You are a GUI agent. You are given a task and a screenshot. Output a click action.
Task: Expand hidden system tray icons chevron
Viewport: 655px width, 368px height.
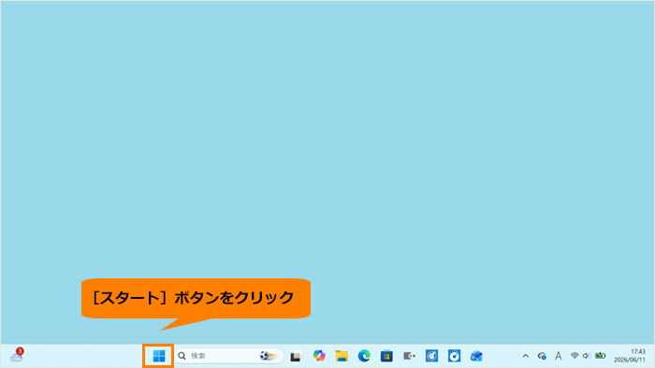(526, 356)
